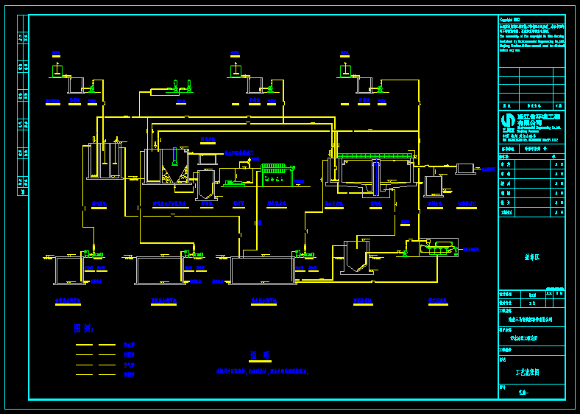This screenshot has height=414, width=580.
Task: Select the green filter press equipment symbol
Action: point(277,175)
